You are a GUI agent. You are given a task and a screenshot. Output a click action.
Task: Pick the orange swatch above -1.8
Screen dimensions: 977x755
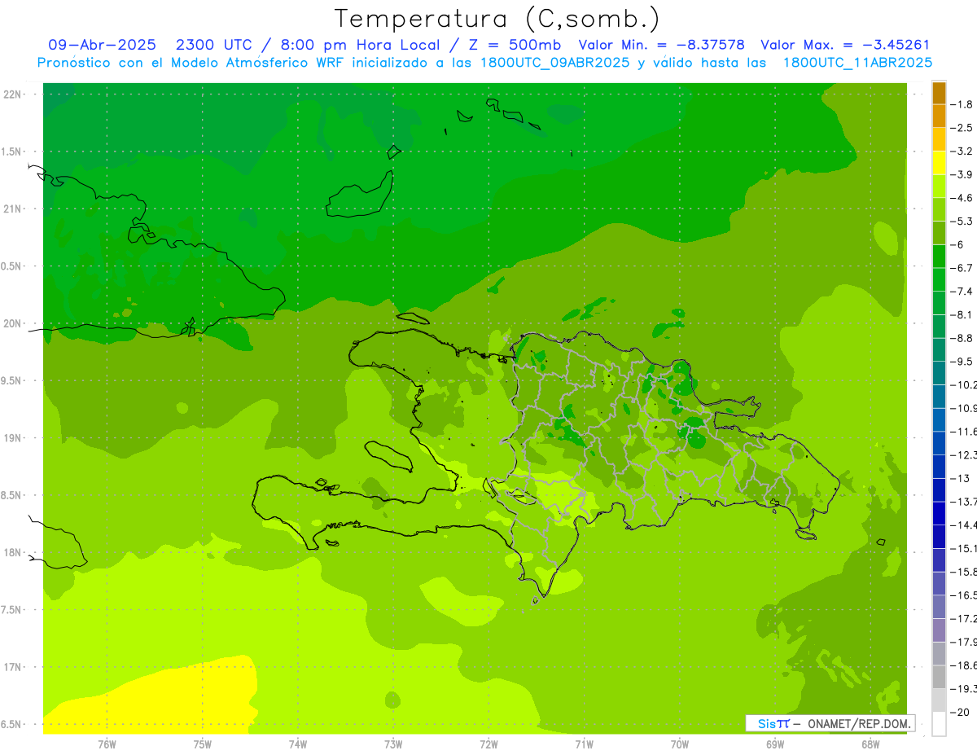[x=939, y=93]
